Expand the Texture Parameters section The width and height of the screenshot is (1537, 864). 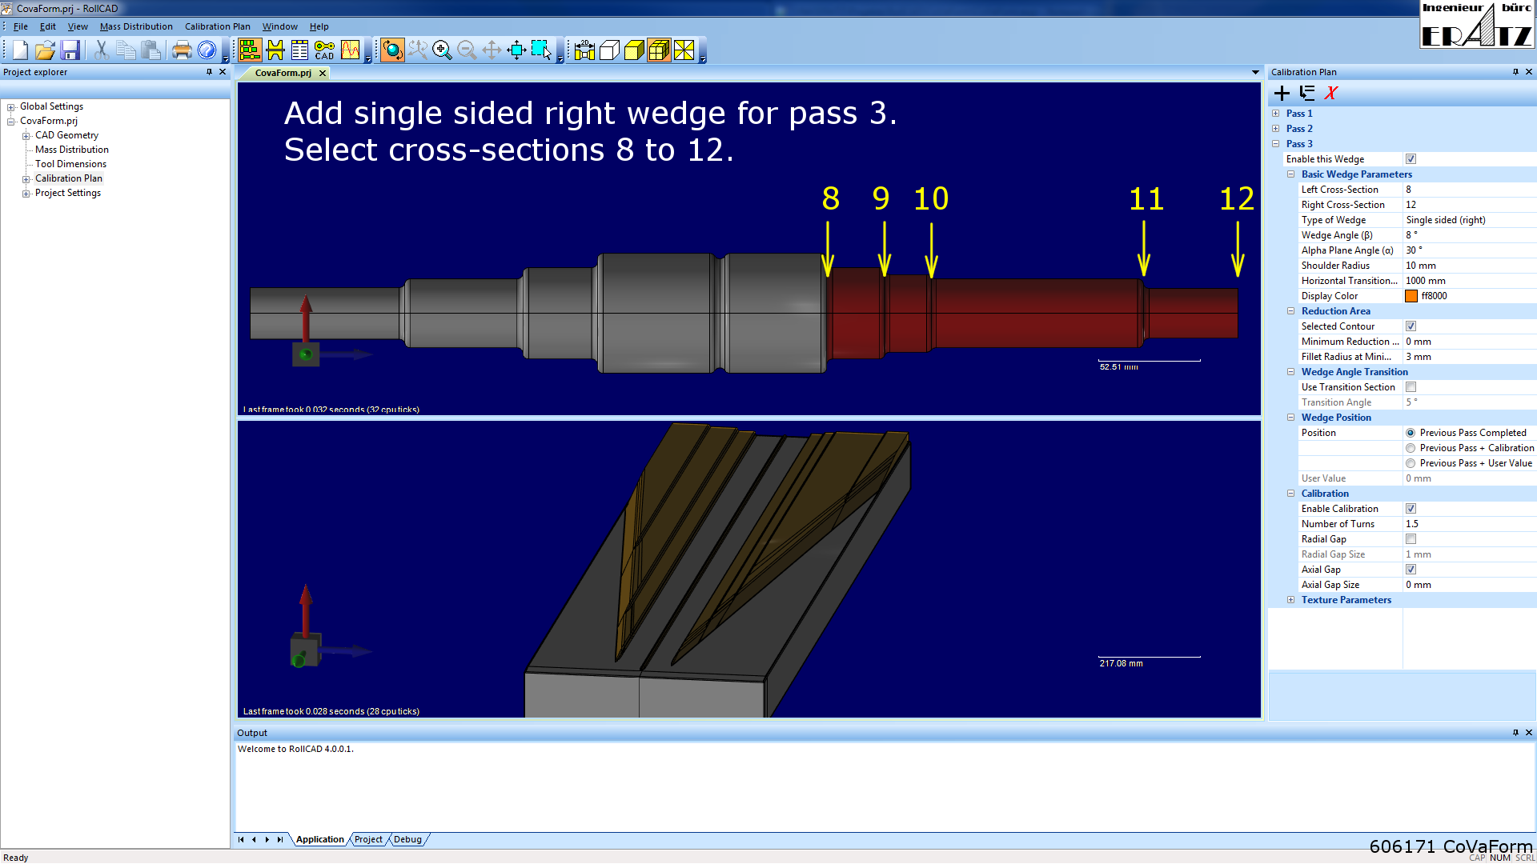pyautogui.click(x=1290, y=600)
